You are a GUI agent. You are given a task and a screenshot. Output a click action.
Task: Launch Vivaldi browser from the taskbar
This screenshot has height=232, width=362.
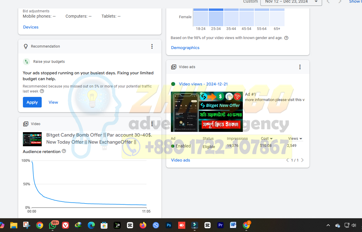pyautogui.click(x=65, y=225)
